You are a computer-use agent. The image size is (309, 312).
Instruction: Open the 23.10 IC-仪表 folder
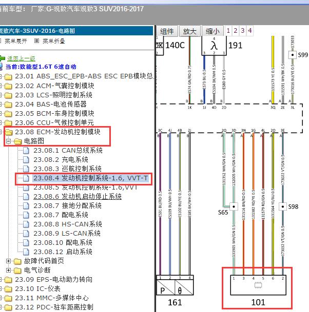[x=37, y=289]
